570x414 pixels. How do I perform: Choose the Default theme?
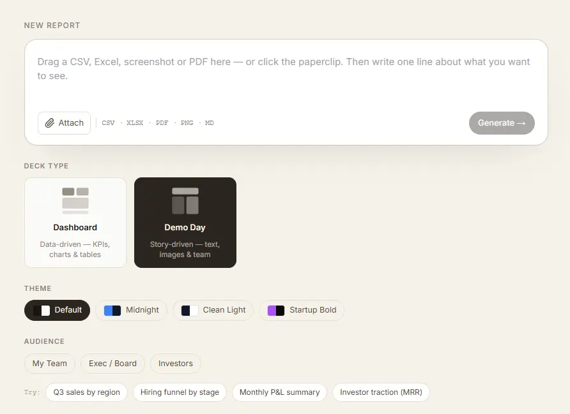coord(57,310)
